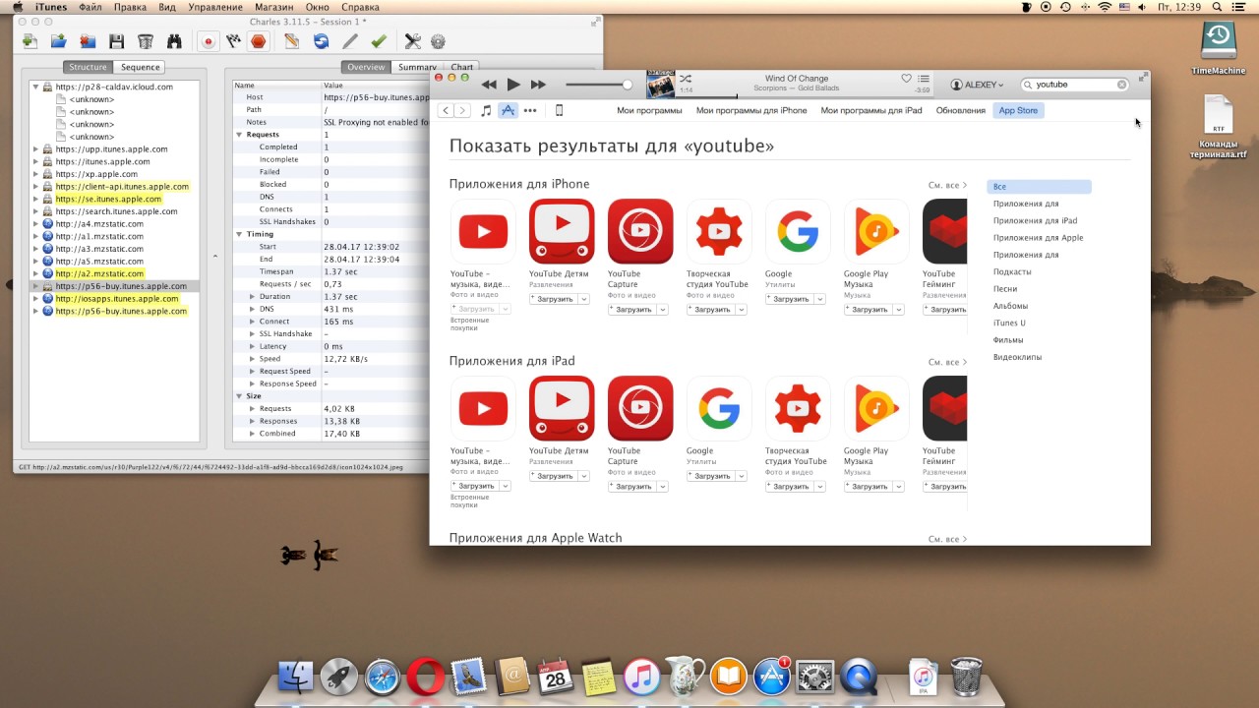Click the iTunes fast-forward button
1259x708 pixels.
tap(538, 85)
